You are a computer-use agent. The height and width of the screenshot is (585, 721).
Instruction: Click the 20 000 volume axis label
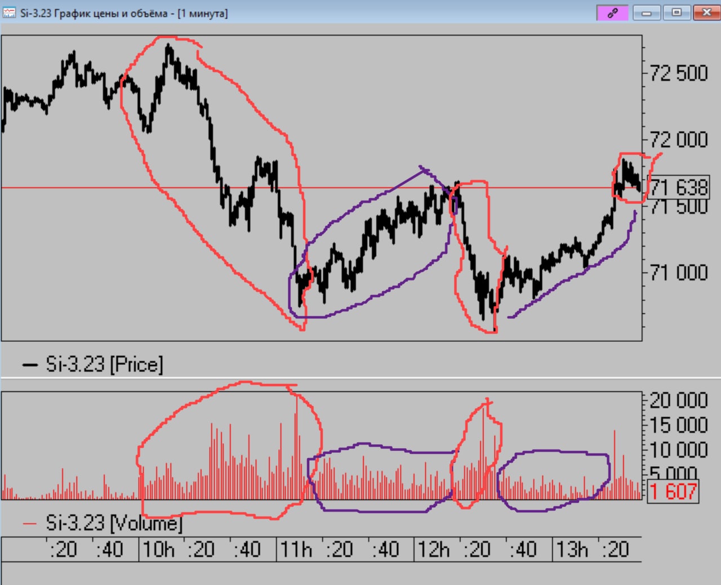click(x=678, y=400)
